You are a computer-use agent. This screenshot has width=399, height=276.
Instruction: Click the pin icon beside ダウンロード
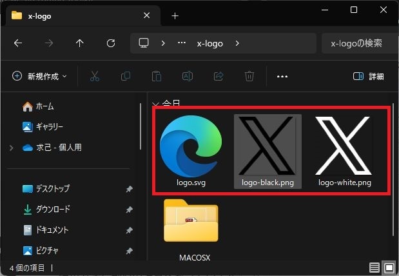pos(130,210)
